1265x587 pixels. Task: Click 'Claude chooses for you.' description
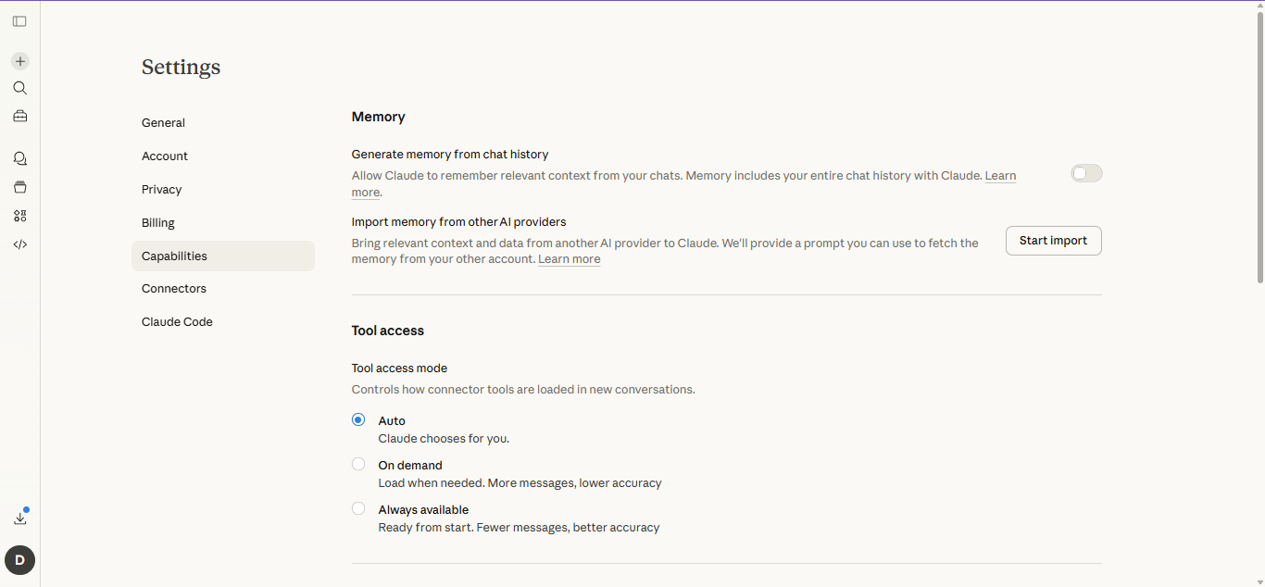click(444, 439)
